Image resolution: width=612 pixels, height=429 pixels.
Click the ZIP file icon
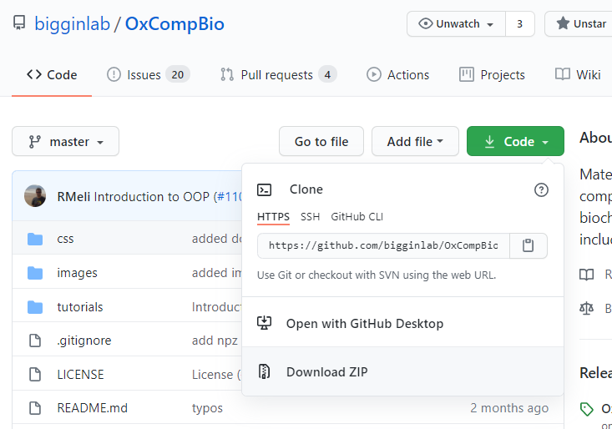click(x=264, y=371)
